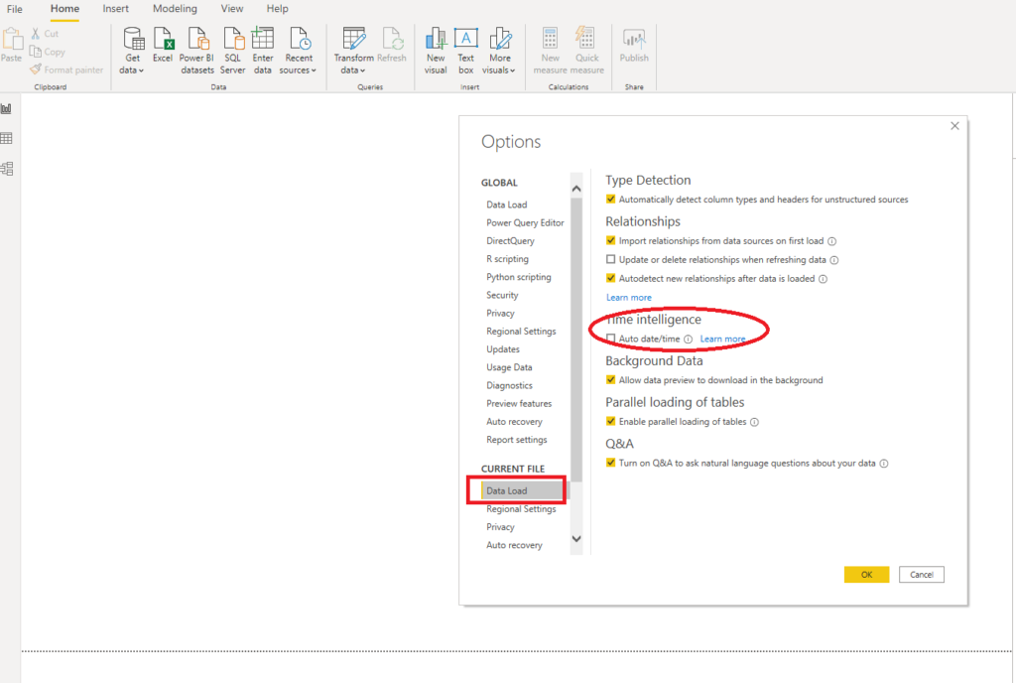Screen dimensions: 1016x683
Task: Select R scripting option
Action: (x=507, y=259)
